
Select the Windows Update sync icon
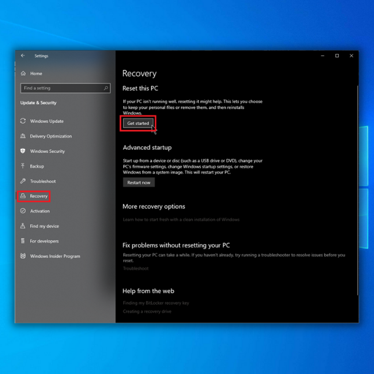pos(23,121)
